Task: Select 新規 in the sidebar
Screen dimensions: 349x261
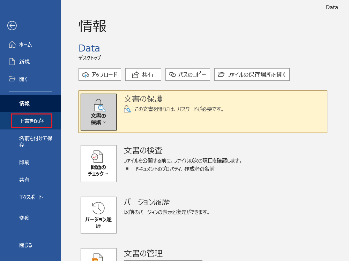Action: click(x=30, y=62)
